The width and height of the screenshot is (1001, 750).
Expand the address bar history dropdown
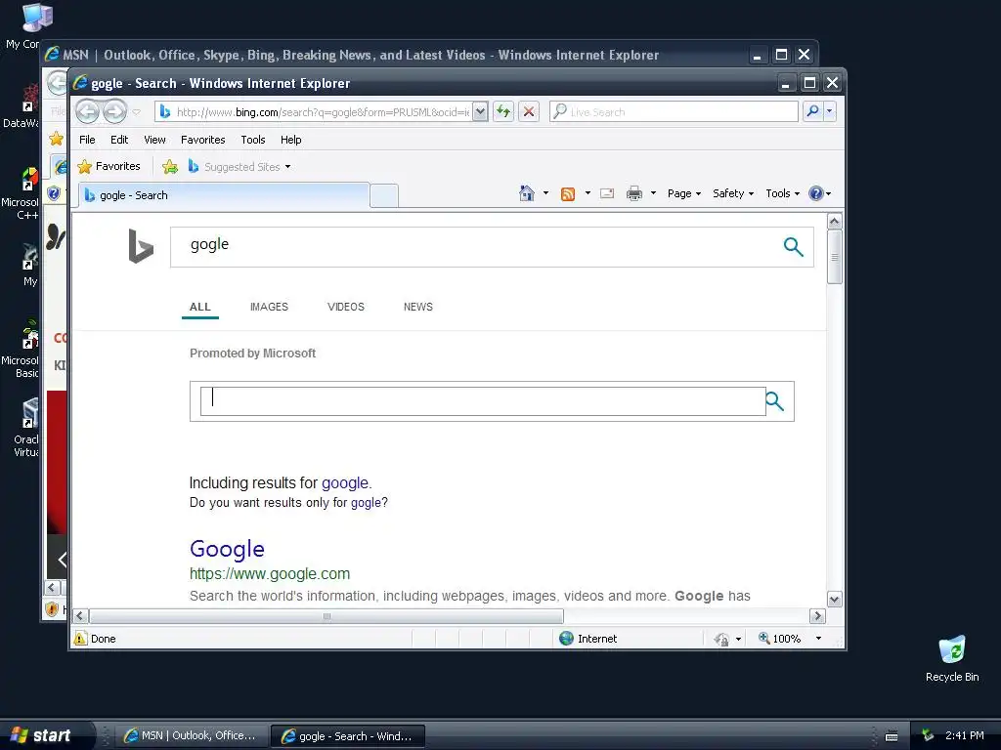pyautogui.click(x=480, y=112)
